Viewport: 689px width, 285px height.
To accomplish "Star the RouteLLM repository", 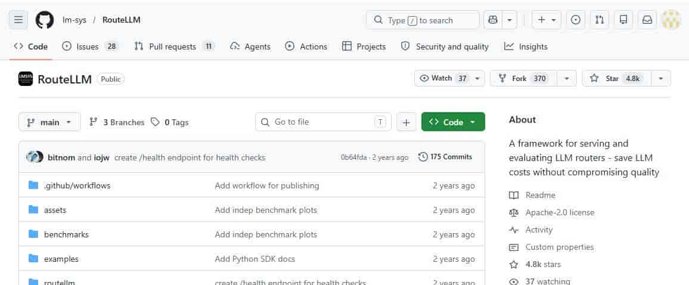I will coord(612,78).
